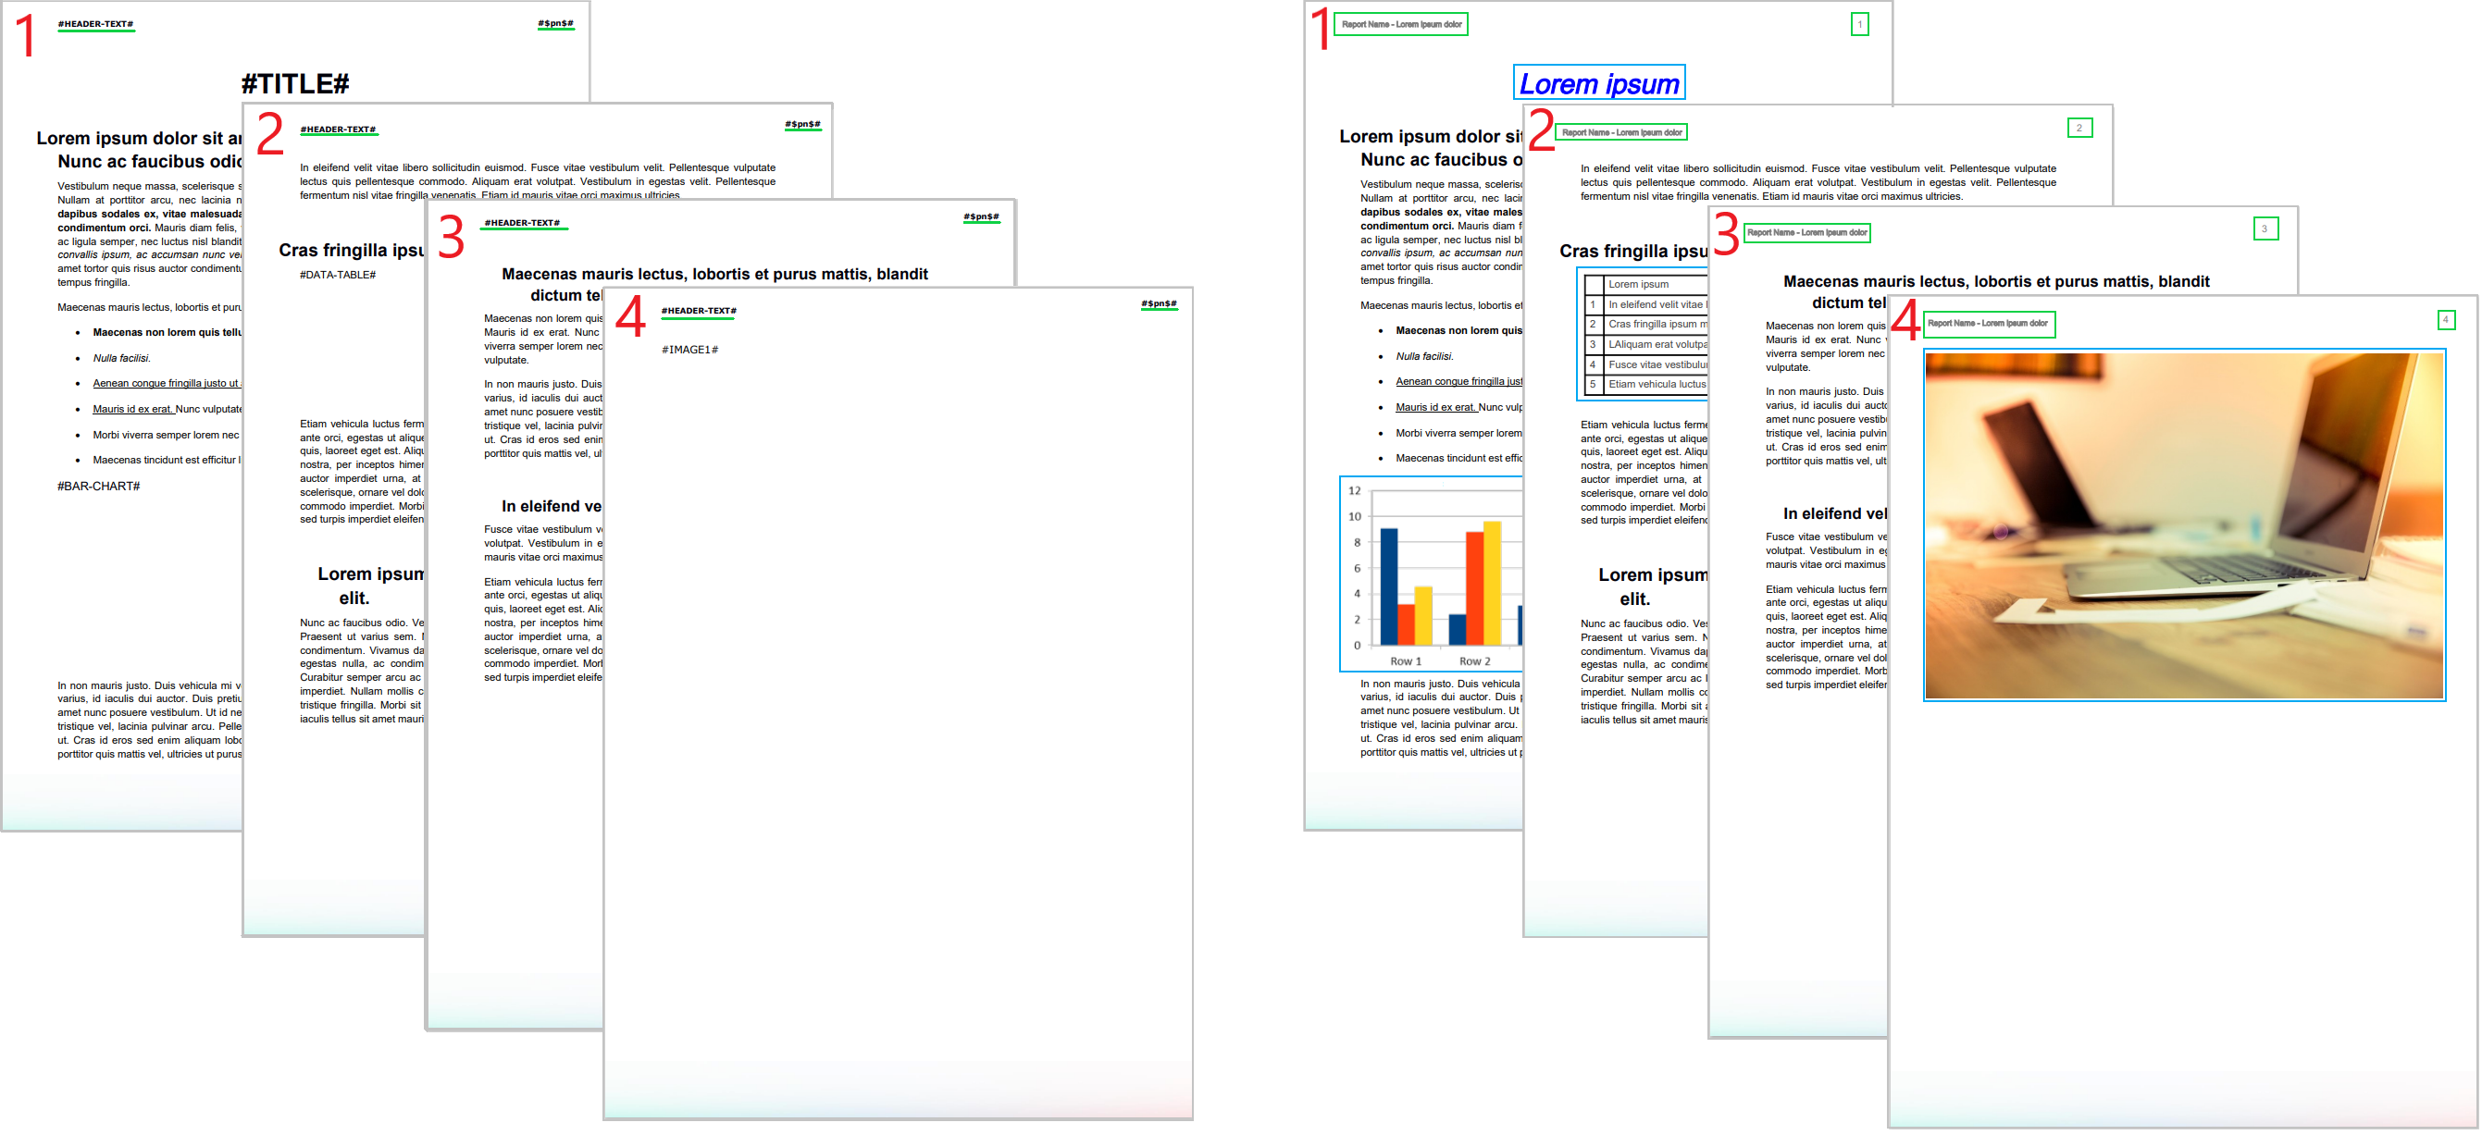The height and width of the screenshot is (1135, 2482).
Task: Click the bar chart in the generated report
Action: click(1431, 574)
